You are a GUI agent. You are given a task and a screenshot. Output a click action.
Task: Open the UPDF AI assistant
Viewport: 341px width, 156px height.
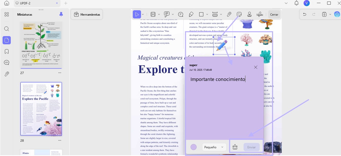337,14
